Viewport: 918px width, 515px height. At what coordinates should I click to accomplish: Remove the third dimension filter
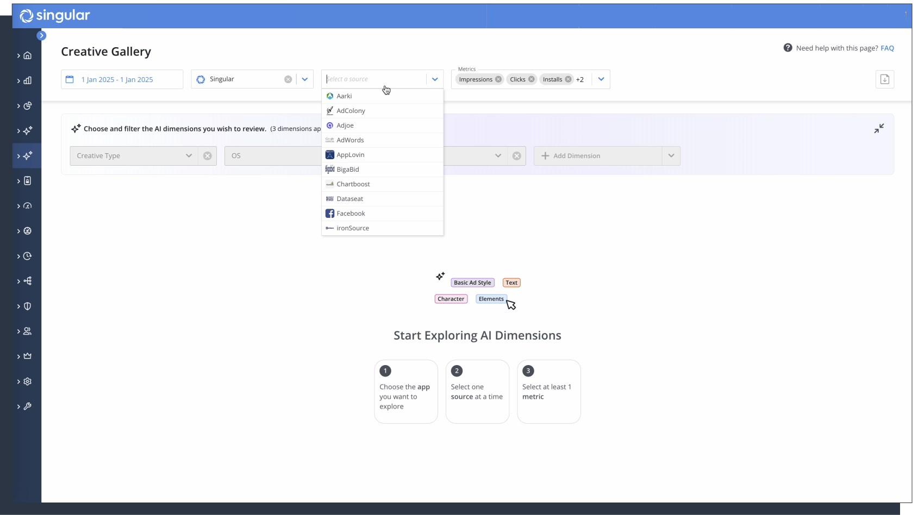517,156
